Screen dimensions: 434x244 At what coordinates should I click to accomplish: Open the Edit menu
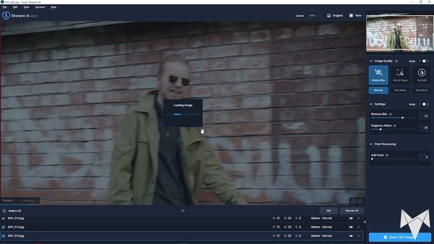(x=15, y=7)
